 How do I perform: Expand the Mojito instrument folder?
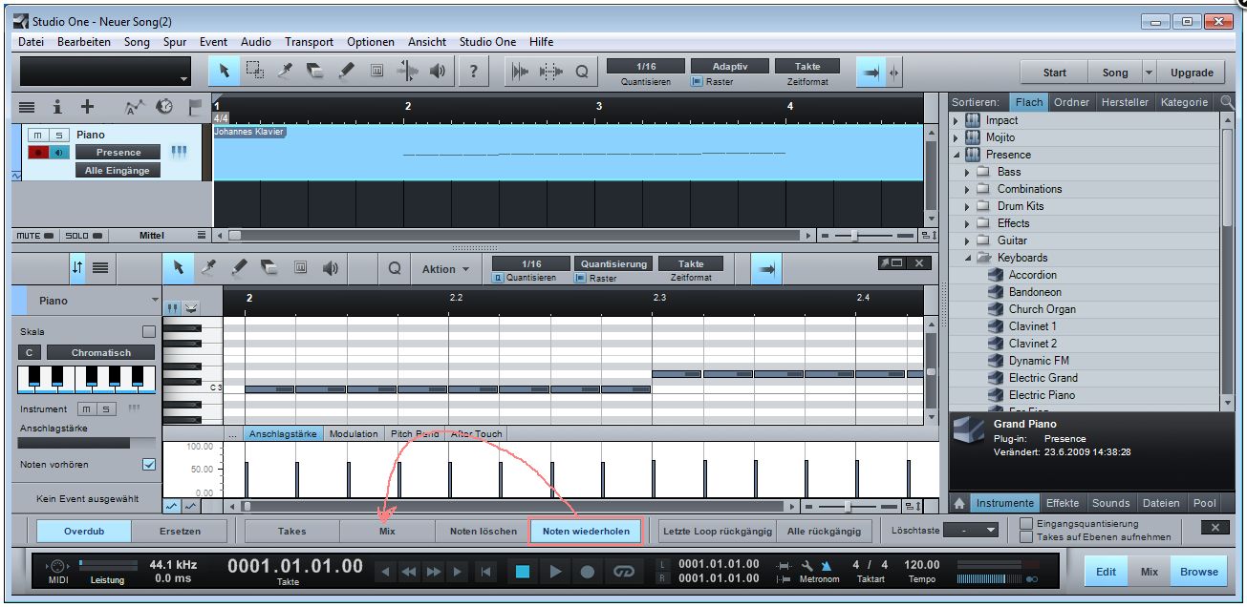(x=955, y=137)
